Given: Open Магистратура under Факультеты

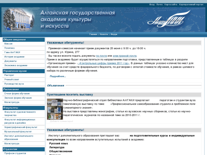Looking at the screenshot, I should 12,144.
